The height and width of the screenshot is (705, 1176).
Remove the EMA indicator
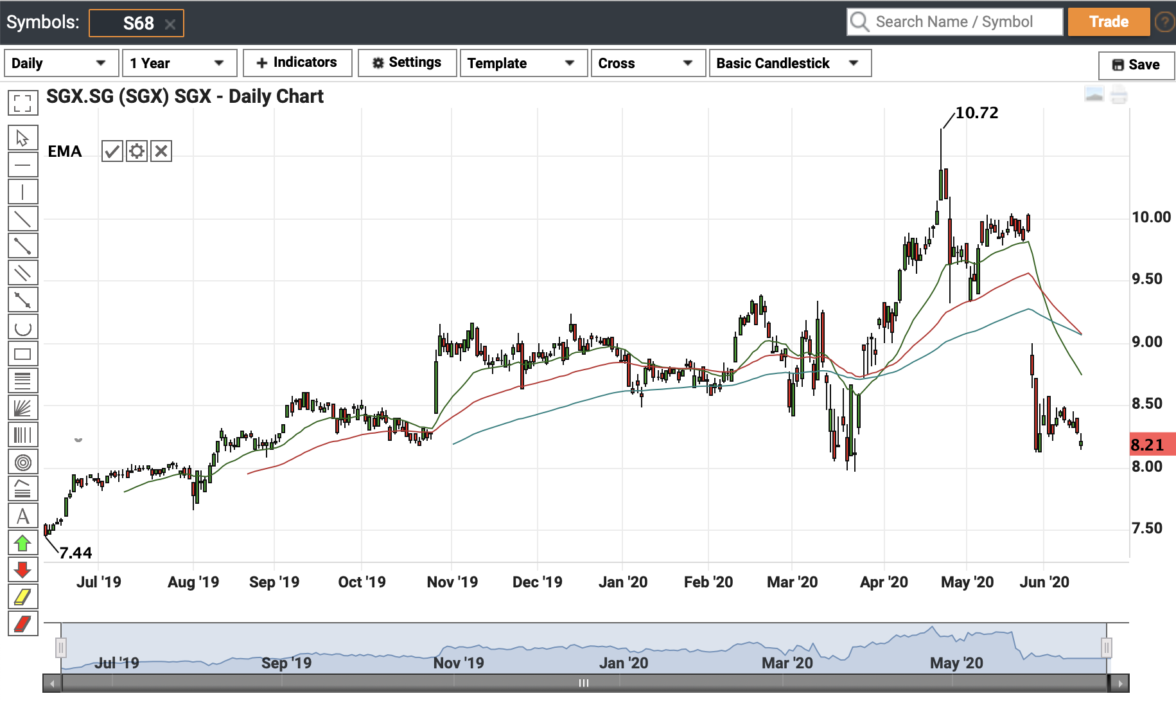pyautogui.click(x=161, y=152)
